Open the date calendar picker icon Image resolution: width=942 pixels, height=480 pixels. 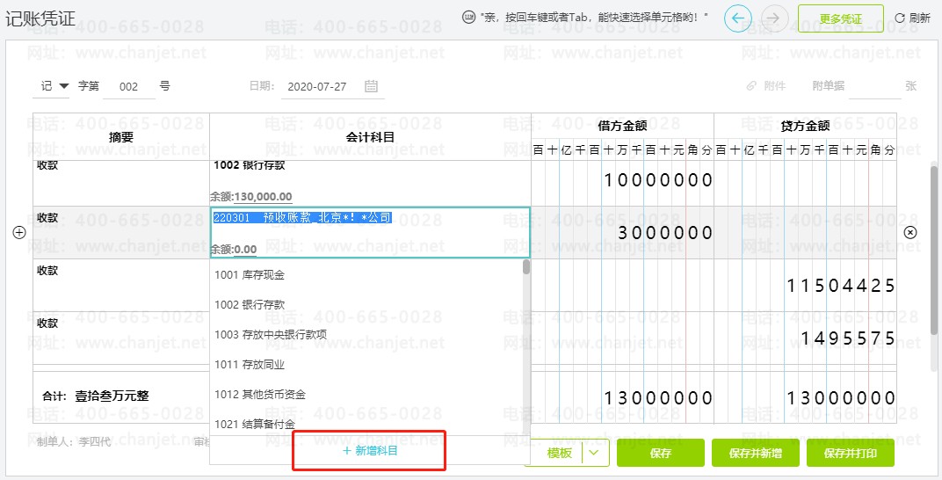372,86
